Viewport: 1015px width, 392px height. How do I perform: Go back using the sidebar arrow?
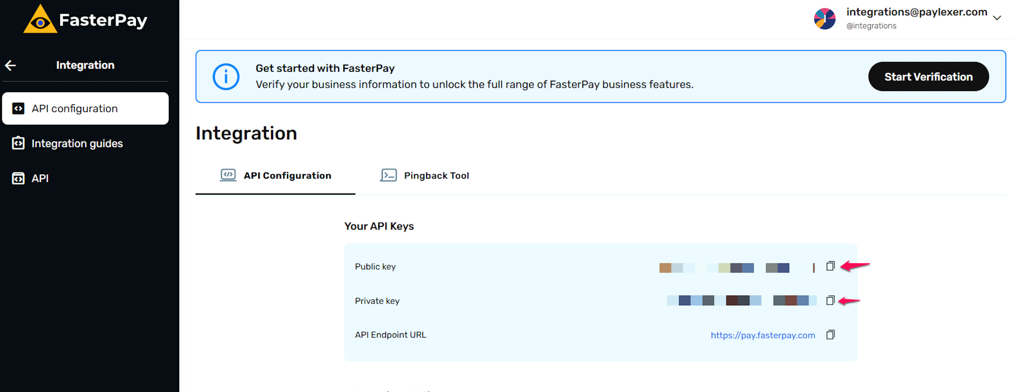pyautogui.click(x=10, y=65)
